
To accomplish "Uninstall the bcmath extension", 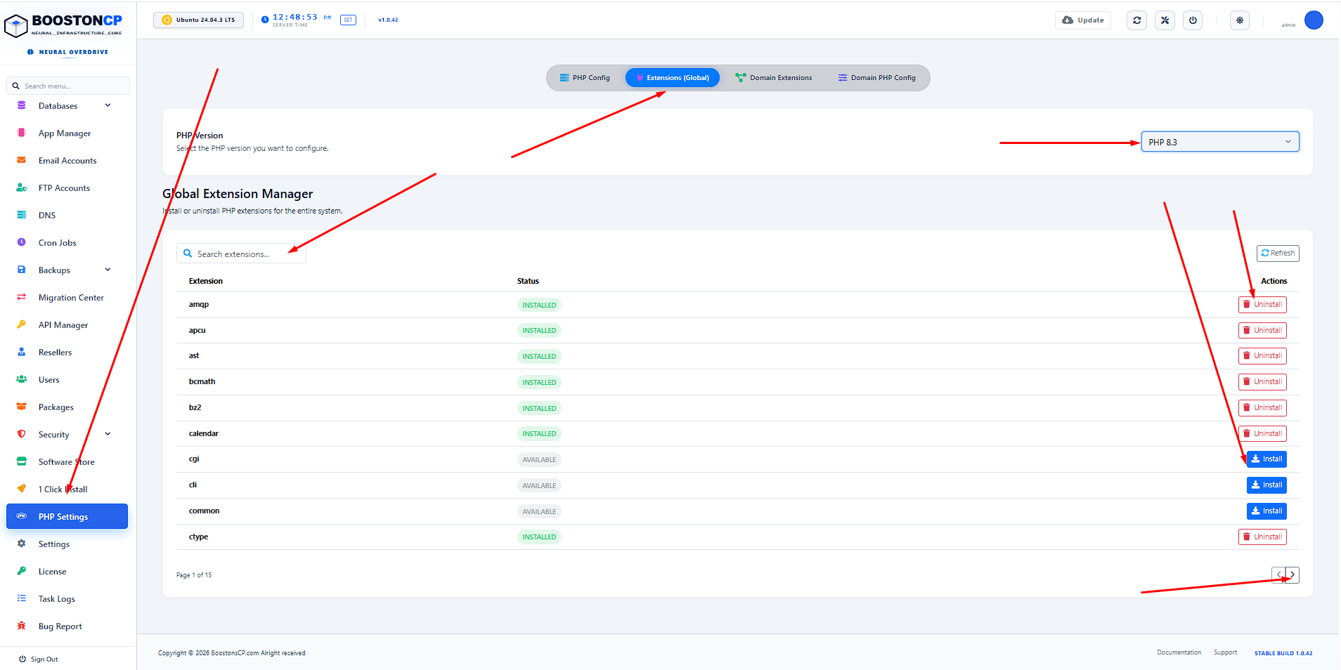I will pyautogui.click(x=1262, y=382).
